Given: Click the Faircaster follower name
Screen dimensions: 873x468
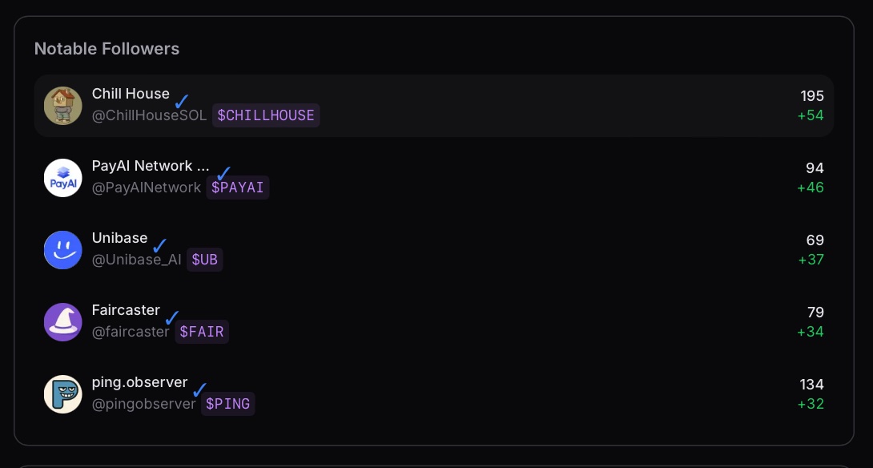Looking at the screenshot, I should [x=126, y=310].
